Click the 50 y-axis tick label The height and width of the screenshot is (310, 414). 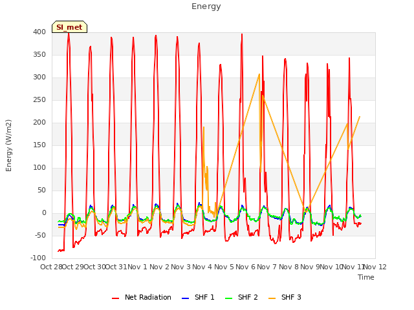point(41,191)
